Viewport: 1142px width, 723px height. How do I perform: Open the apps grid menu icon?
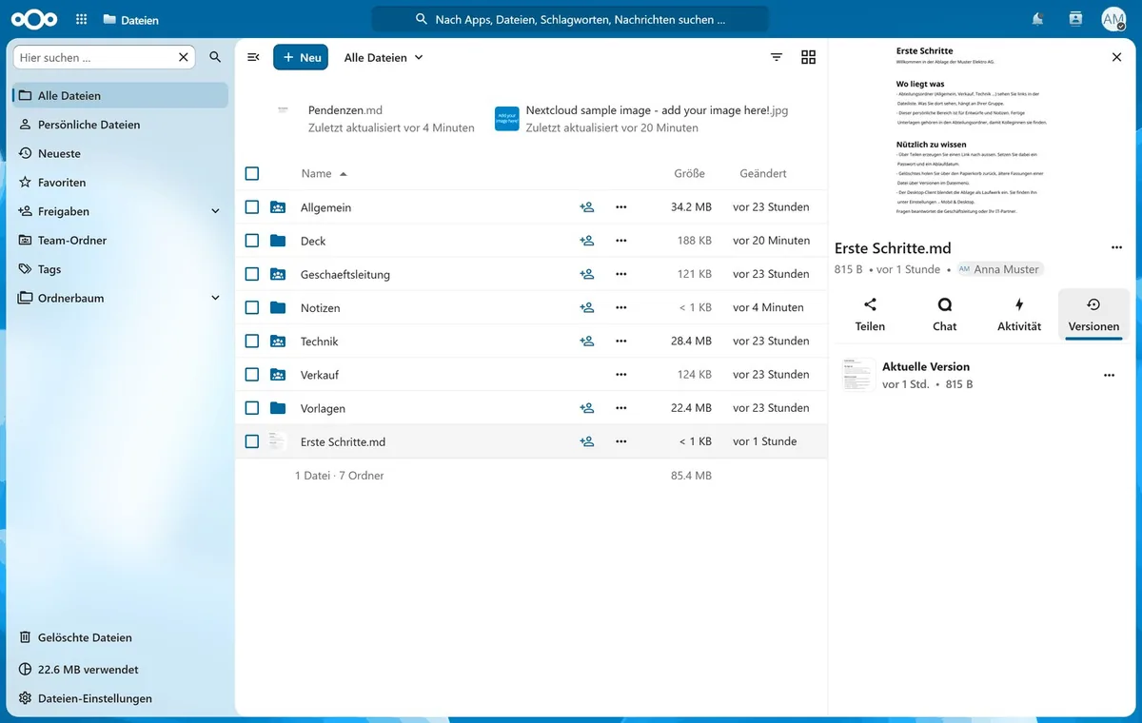(x=82, y=19)
